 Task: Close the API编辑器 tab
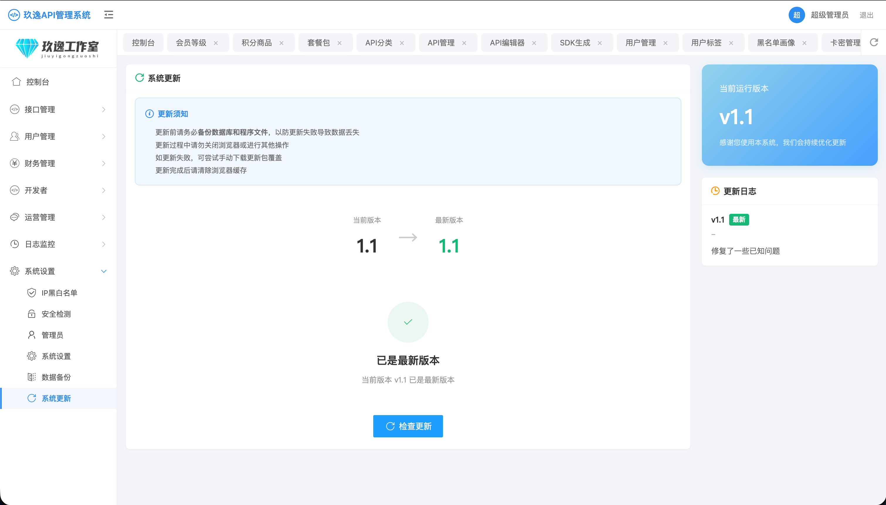point(534,43)
